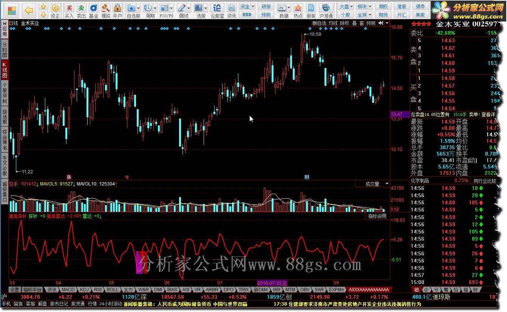Viewport: 507px width, 312px height.
Task: Click the BBD toolbar button
Action: point(247,15)
